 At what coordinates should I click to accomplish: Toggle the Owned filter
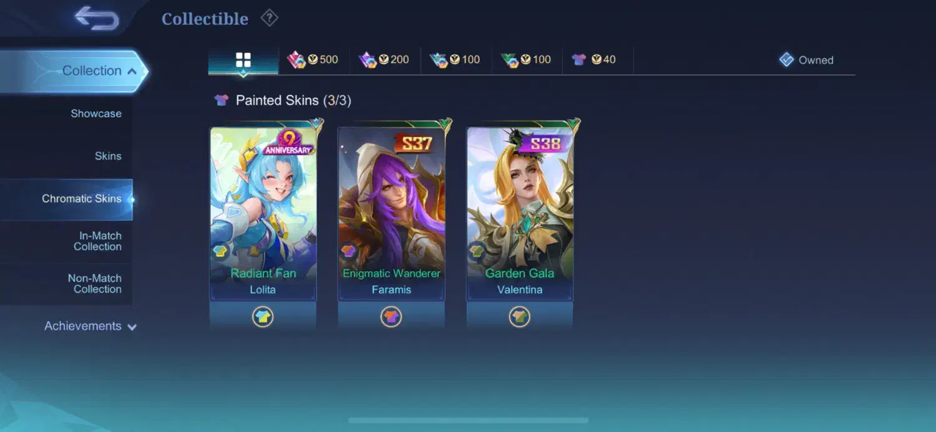pos(806,60)
